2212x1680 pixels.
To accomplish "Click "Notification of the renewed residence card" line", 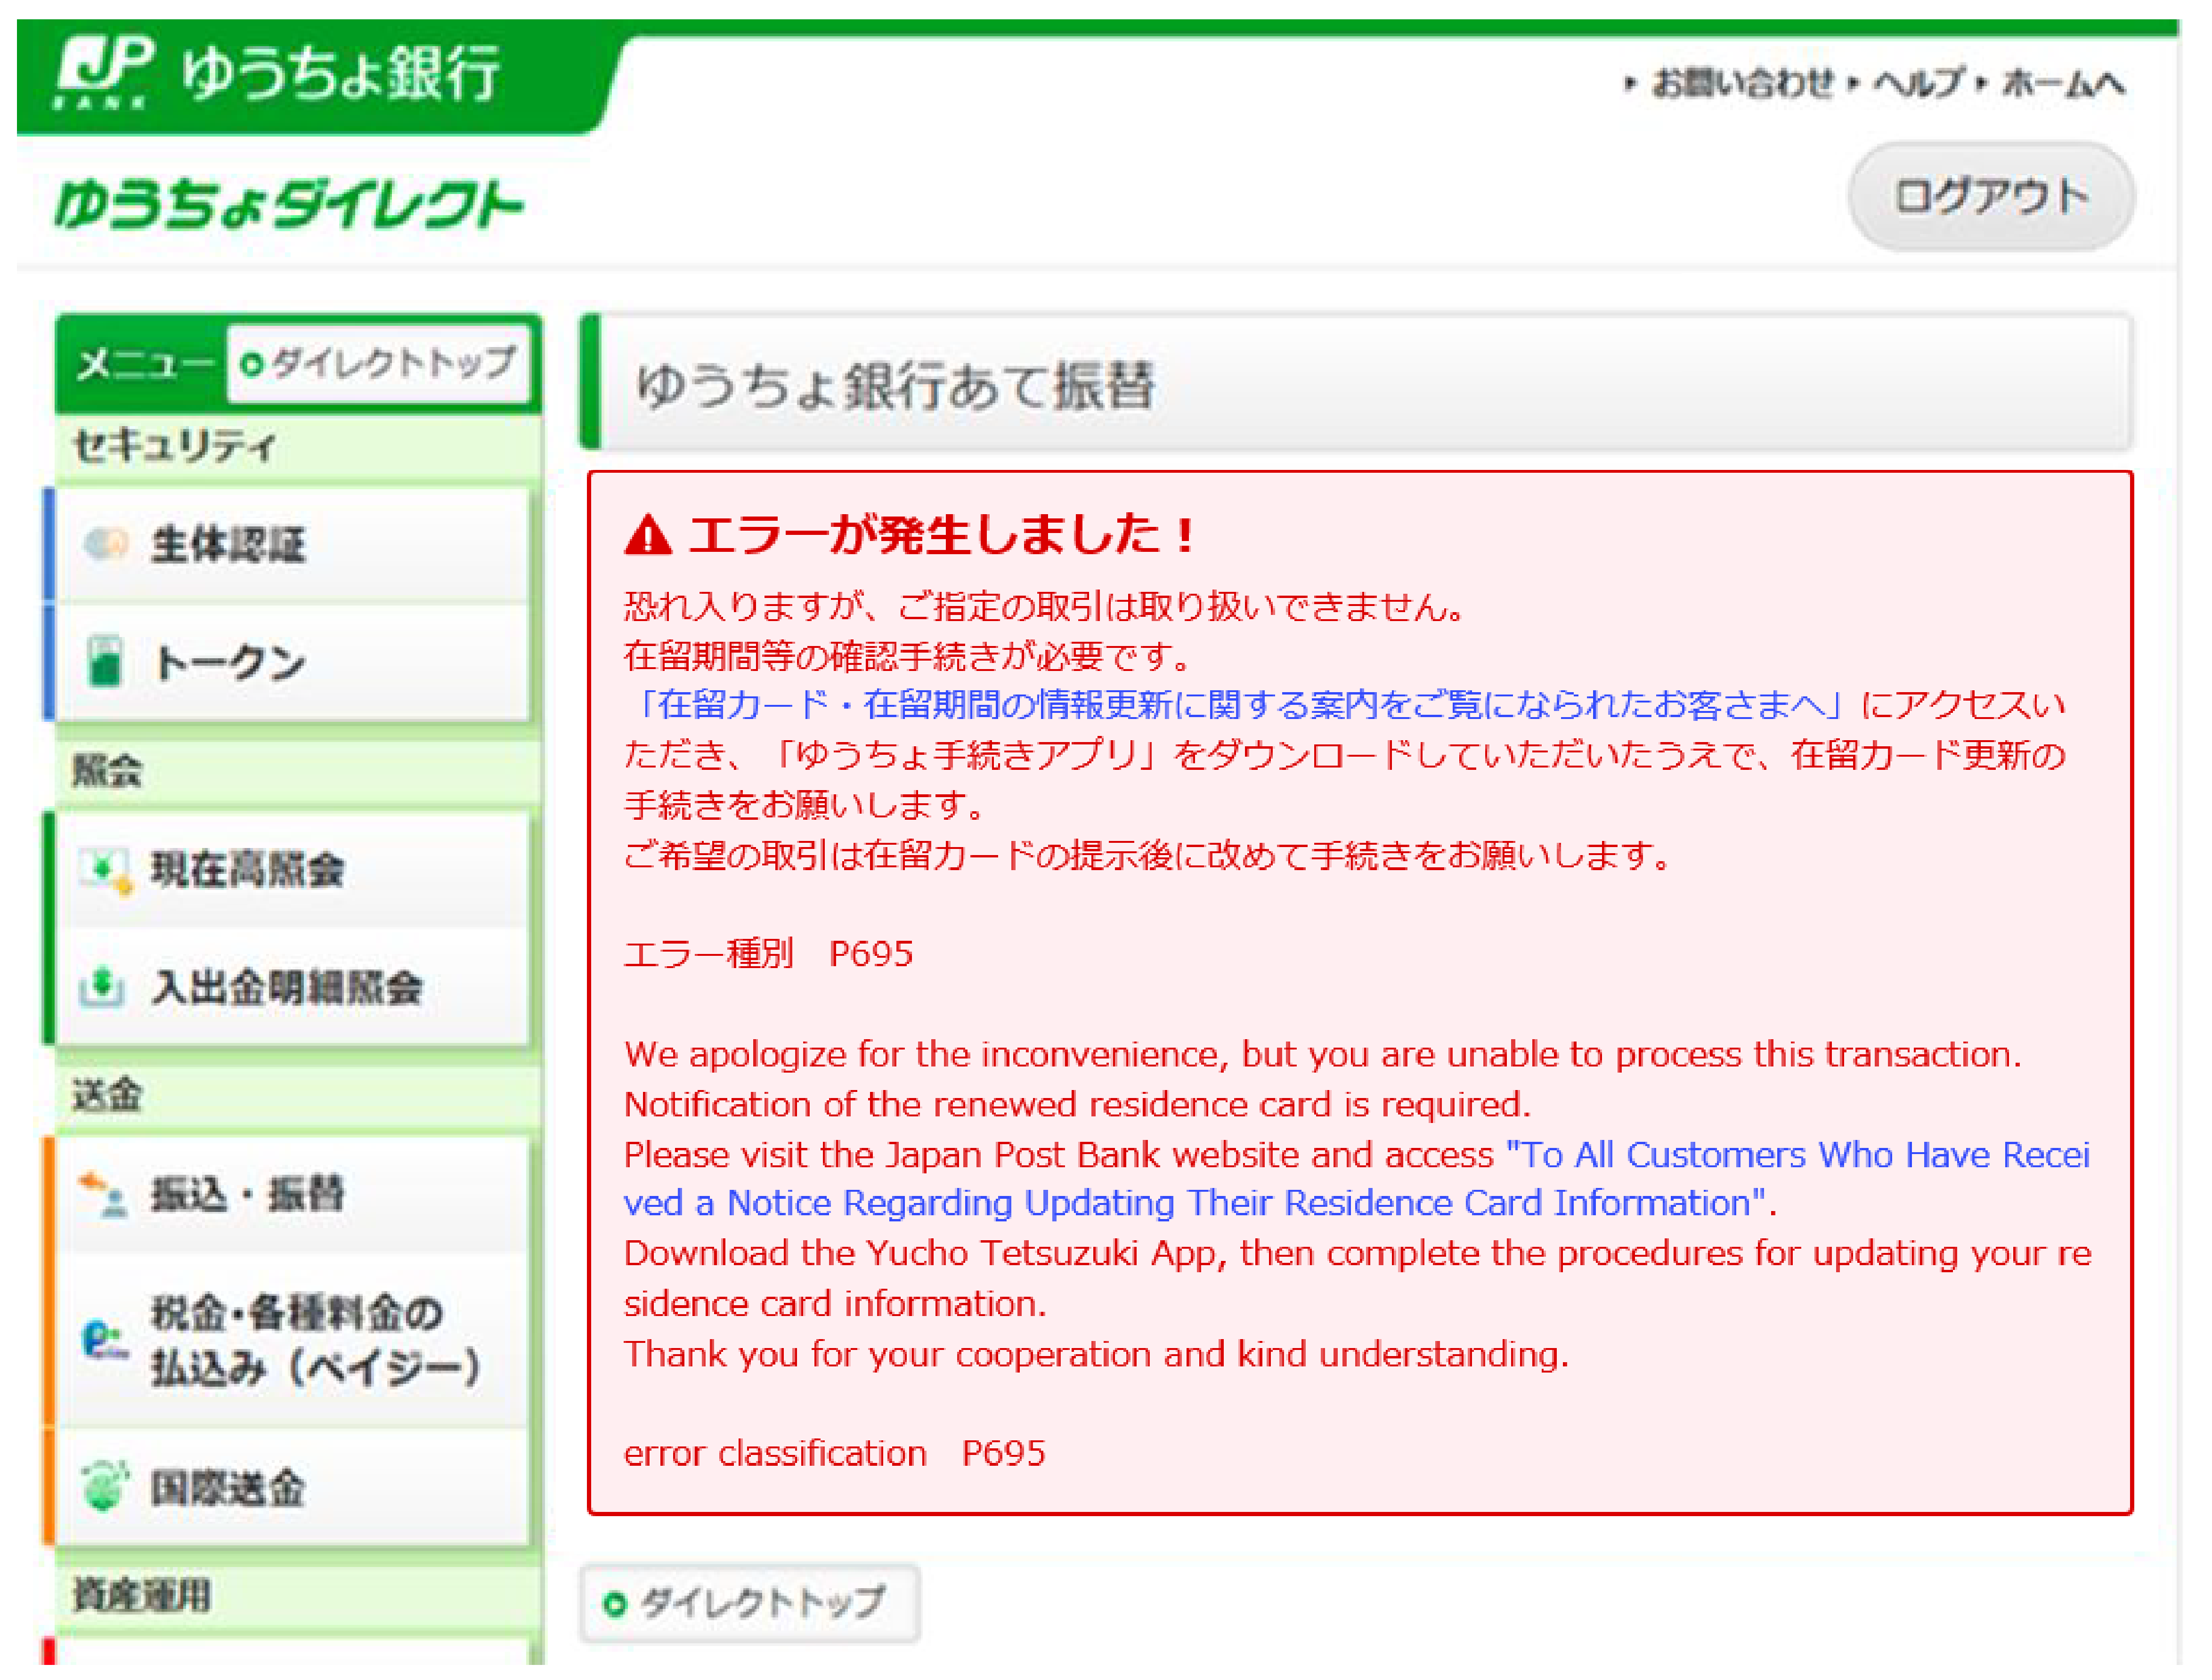I will coord(1077,1105).
